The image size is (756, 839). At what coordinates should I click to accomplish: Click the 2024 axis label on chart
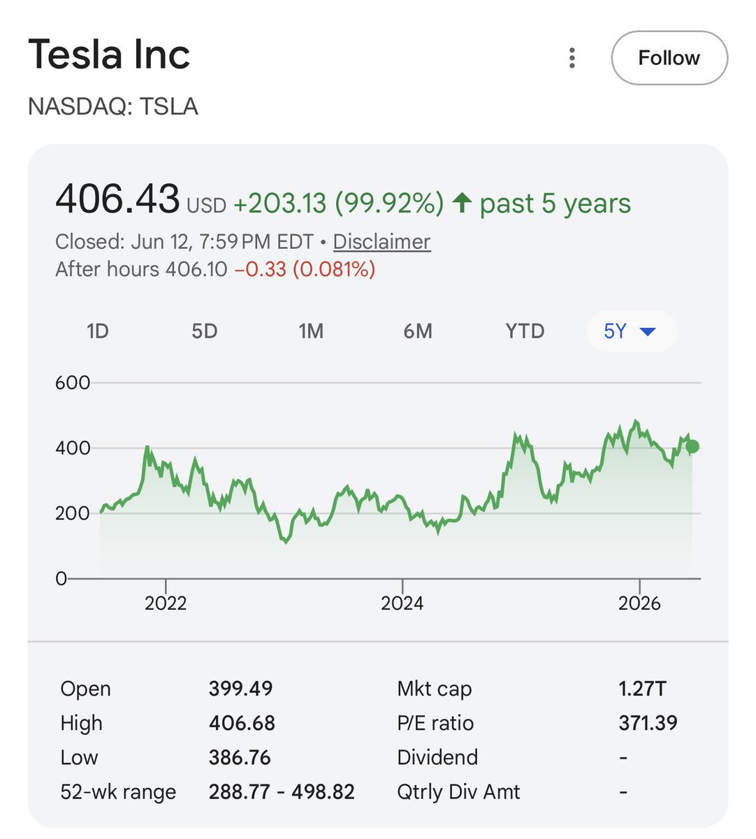click(402, 603)
